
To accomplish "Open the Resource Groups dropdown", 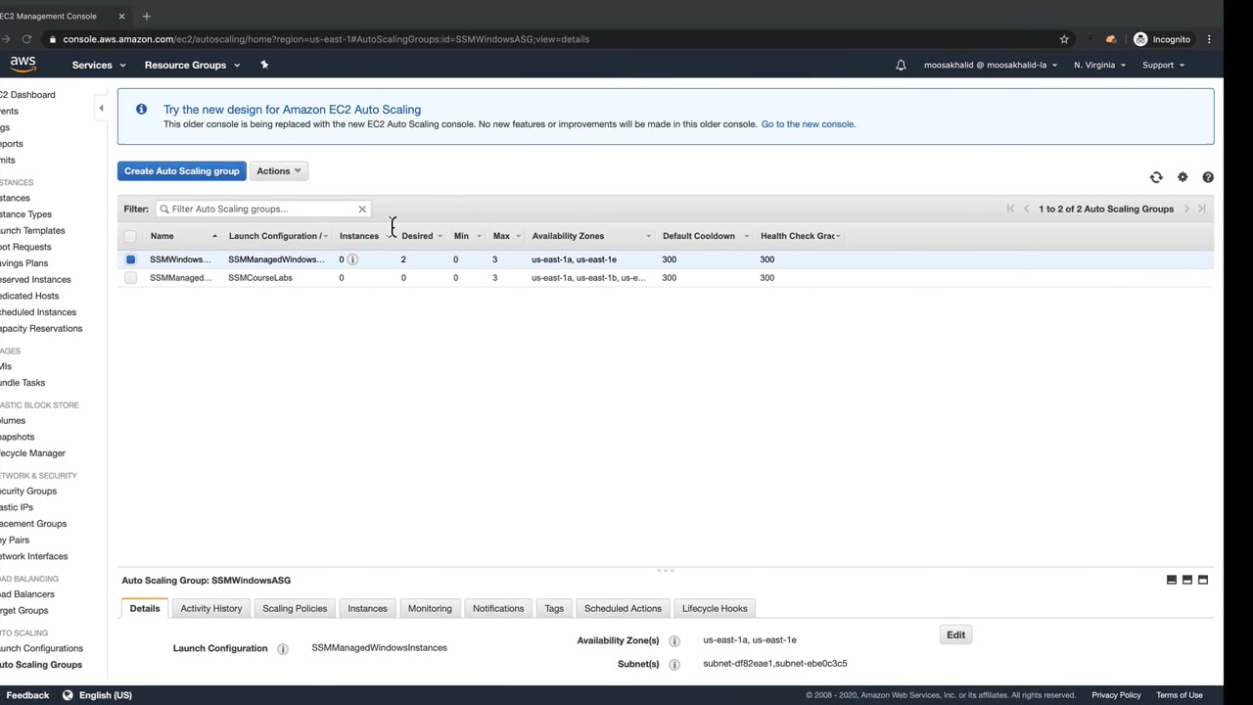I will pyautogui.click(x=192, y=65).
